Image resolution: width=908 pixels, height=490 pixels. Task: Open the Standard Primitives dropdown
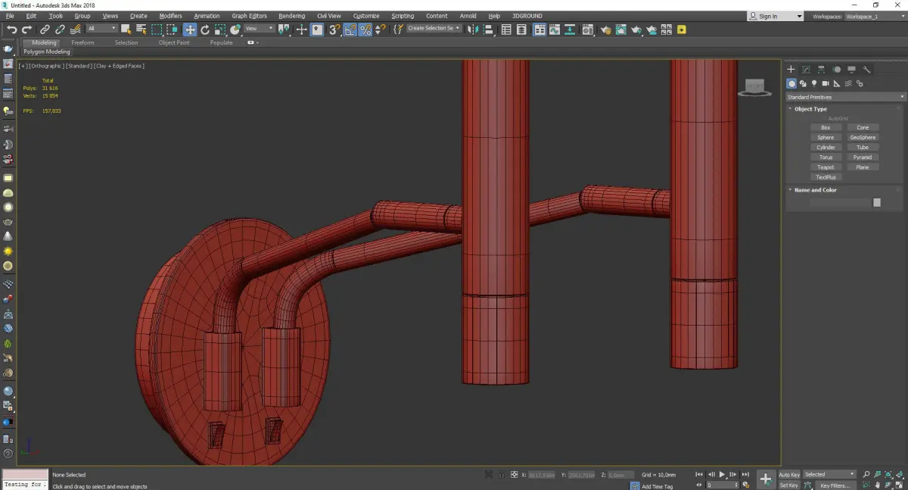[845, 97]
